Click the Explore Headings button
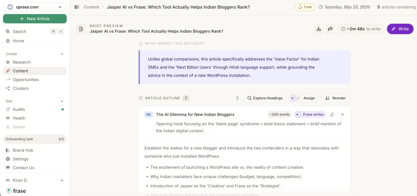 click(x=265, y=98)
